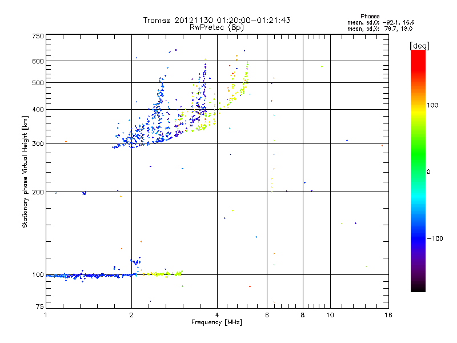Click the colorbar tick label '-100'
Viewport: 457px width, 343px height.
point(435,238)
